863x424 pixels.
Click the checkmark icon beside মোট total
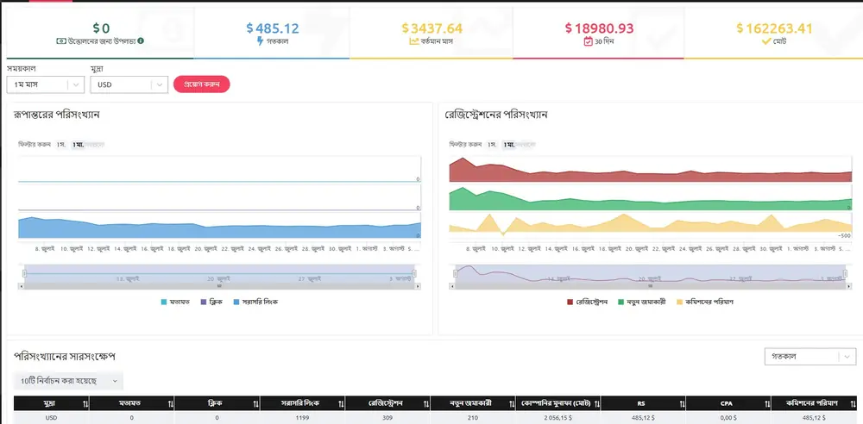[765, 41]
